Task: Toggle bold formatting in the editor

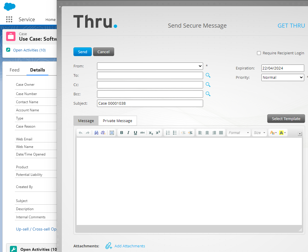Action: (122, 133)
